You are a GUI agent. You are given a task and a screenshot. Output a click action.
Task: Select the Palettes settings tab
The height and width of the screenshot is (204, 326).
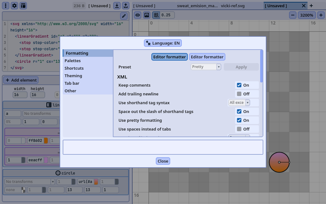click(73, 61)
